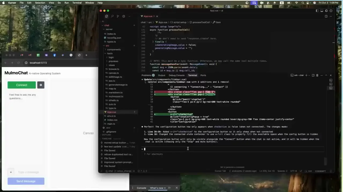This screenshot has height=192, width=343.
Task: Kill terminal with trash icon
Action: 317,75
